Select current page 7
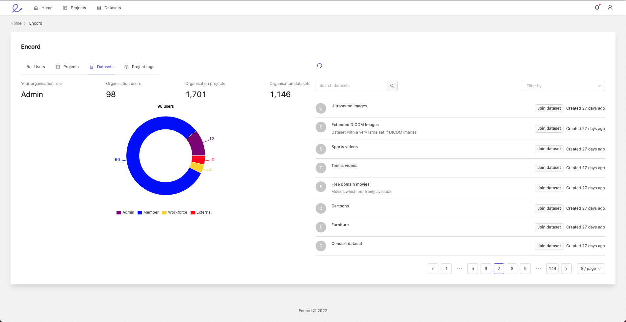 point(499,269)
